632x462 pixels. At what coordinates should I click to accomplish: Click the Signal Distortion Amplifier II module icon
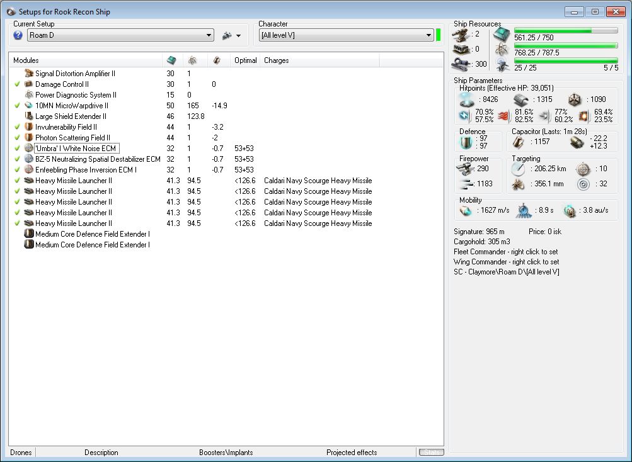28,73
